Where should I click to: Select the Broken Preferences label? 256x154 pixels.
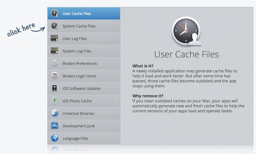[80, 63]
